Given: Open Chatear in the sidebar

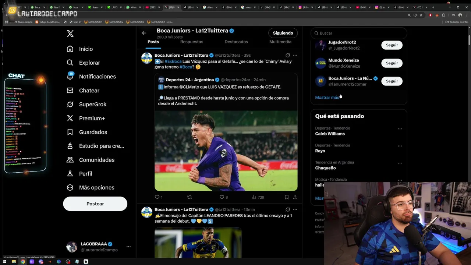Looking at the screenshot, I should click(x=83, y=91).
